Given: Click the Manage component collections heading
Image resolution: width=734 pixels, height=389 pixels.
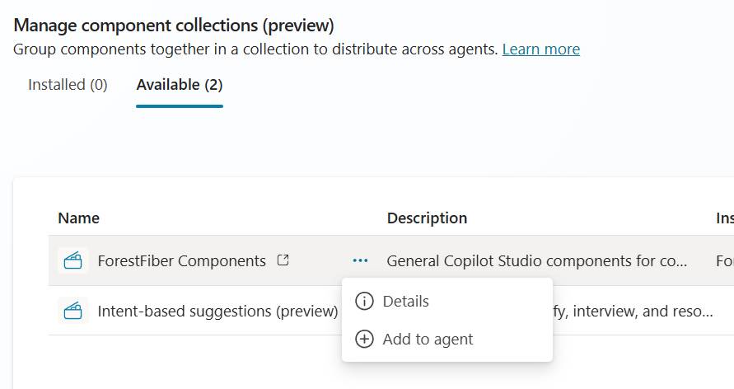Looking at the screenshot, I should pos(174,26).
